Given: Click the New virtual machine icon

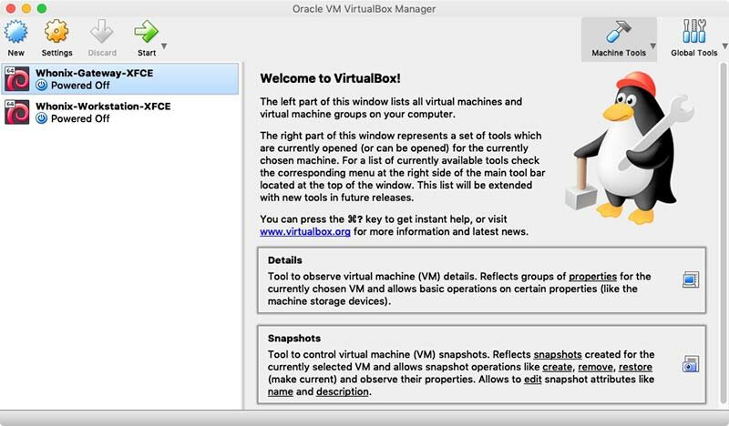Looking at the screenshot, I should [x=16, y=33].
